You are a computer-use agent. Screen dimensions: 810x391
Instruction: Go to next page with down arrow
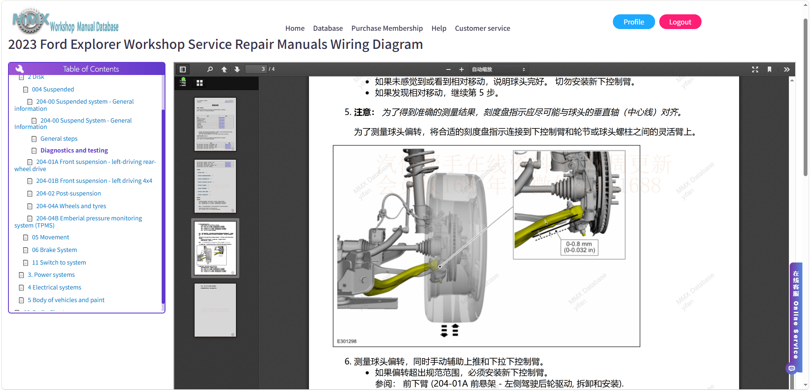coord(237,70)
